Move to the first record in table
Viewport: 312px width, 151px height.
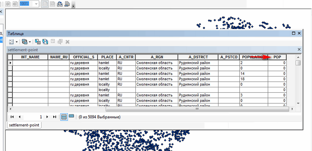point(12,117)
